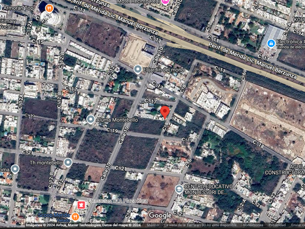Click the Electrónica Tienda de electrónica label

(290, 44)
